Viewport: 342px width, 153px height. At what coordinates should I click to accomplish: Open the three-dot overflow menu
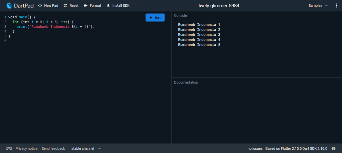[337, 6]
